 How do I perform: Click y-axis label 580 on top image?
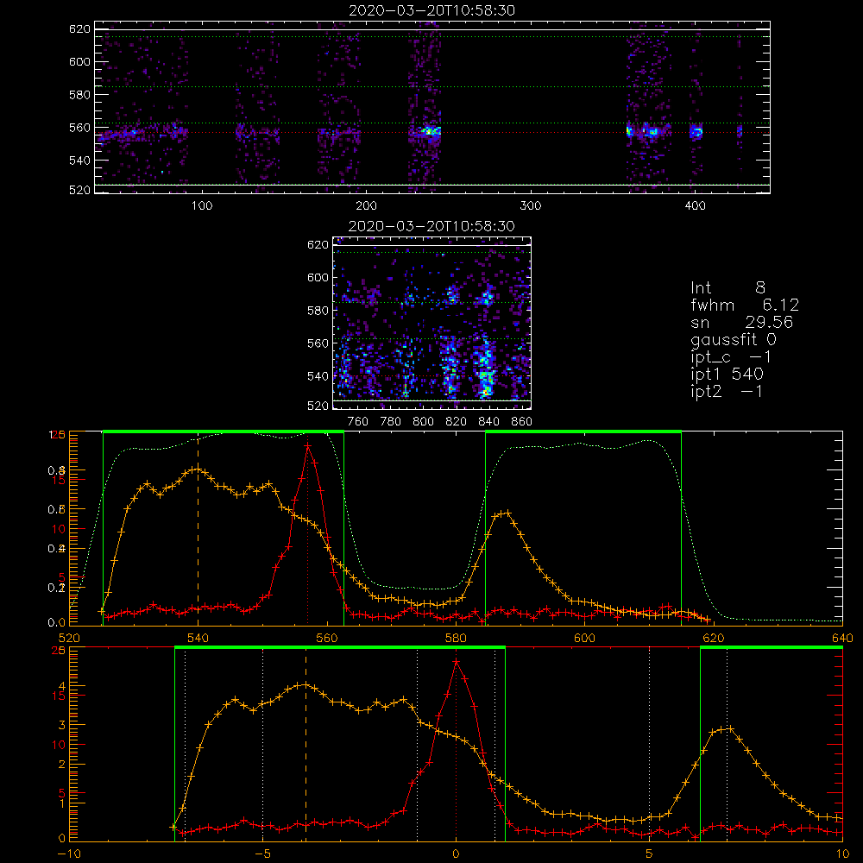coord(79,95)
